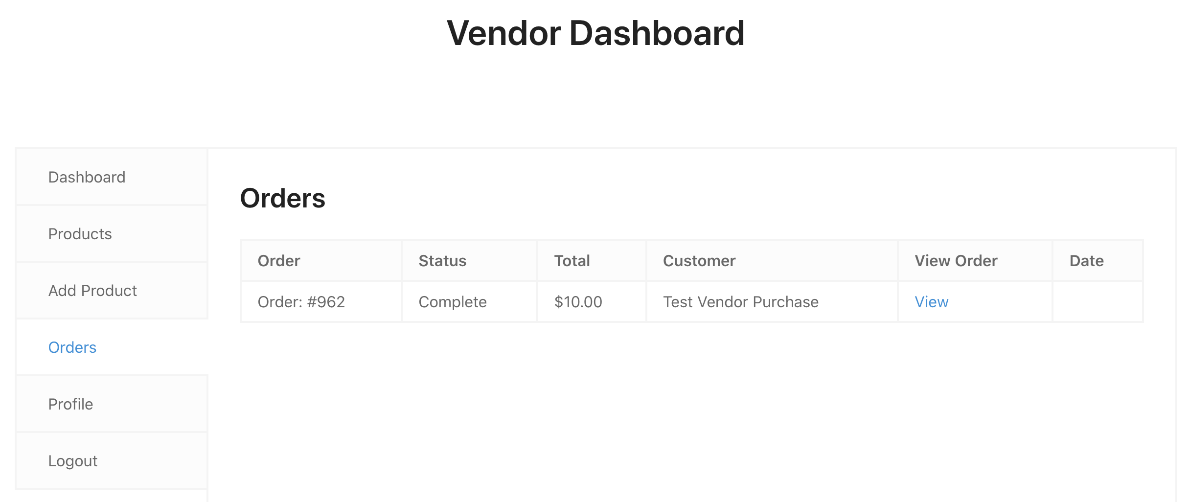
Task: Click the Orders sidebar menu item
Action: tap(72, 347)
